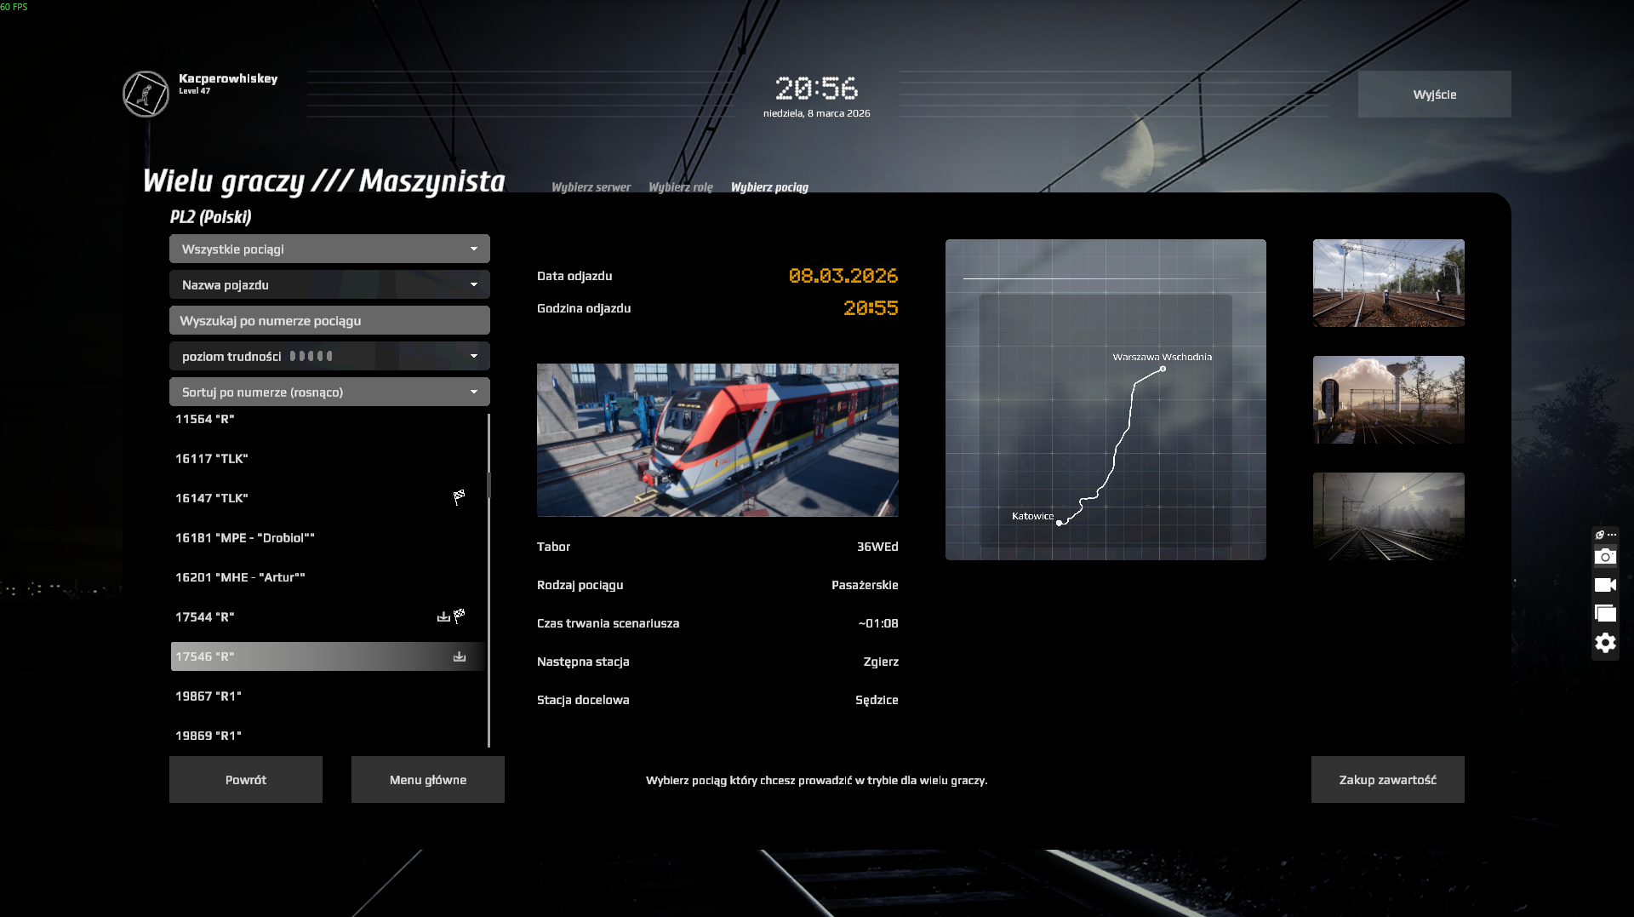Open the gallery icon in the overlay
This screenshot has width=1634, height=917.
pyautogui.click(x=1605, y=614)
